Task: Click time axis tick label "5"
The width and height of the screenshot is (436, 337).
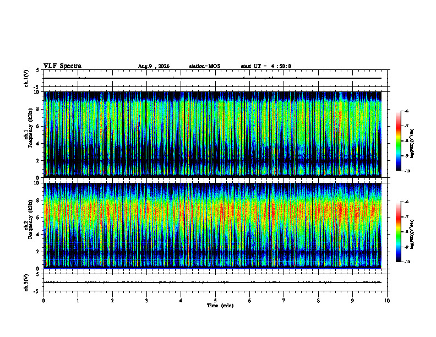Action: point(215,301)
